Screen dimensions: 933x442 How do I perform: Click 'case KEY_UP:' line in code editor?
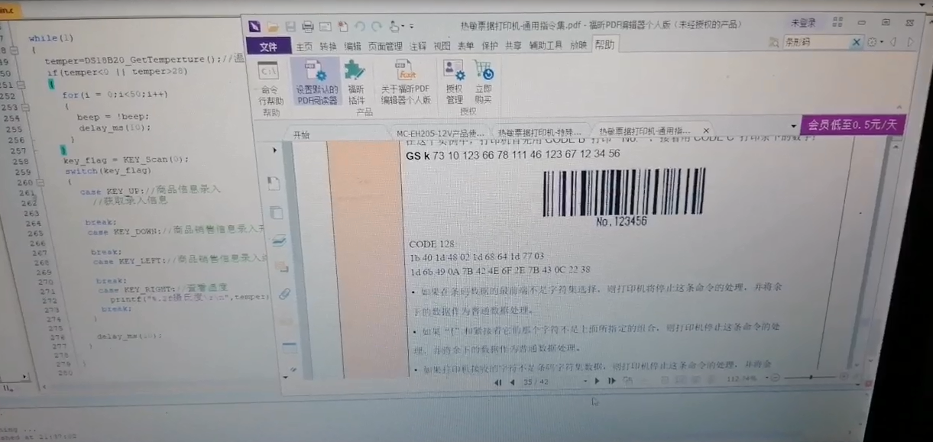151,189
